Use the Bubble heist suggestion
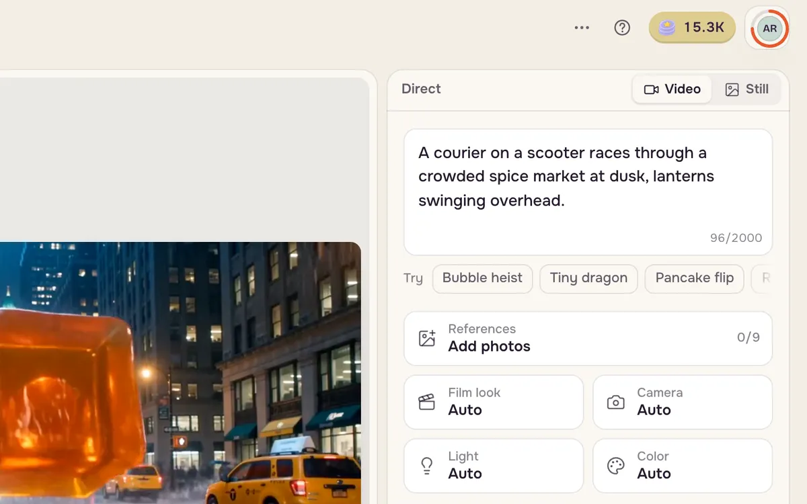807x504 pixels. (482, 278)
